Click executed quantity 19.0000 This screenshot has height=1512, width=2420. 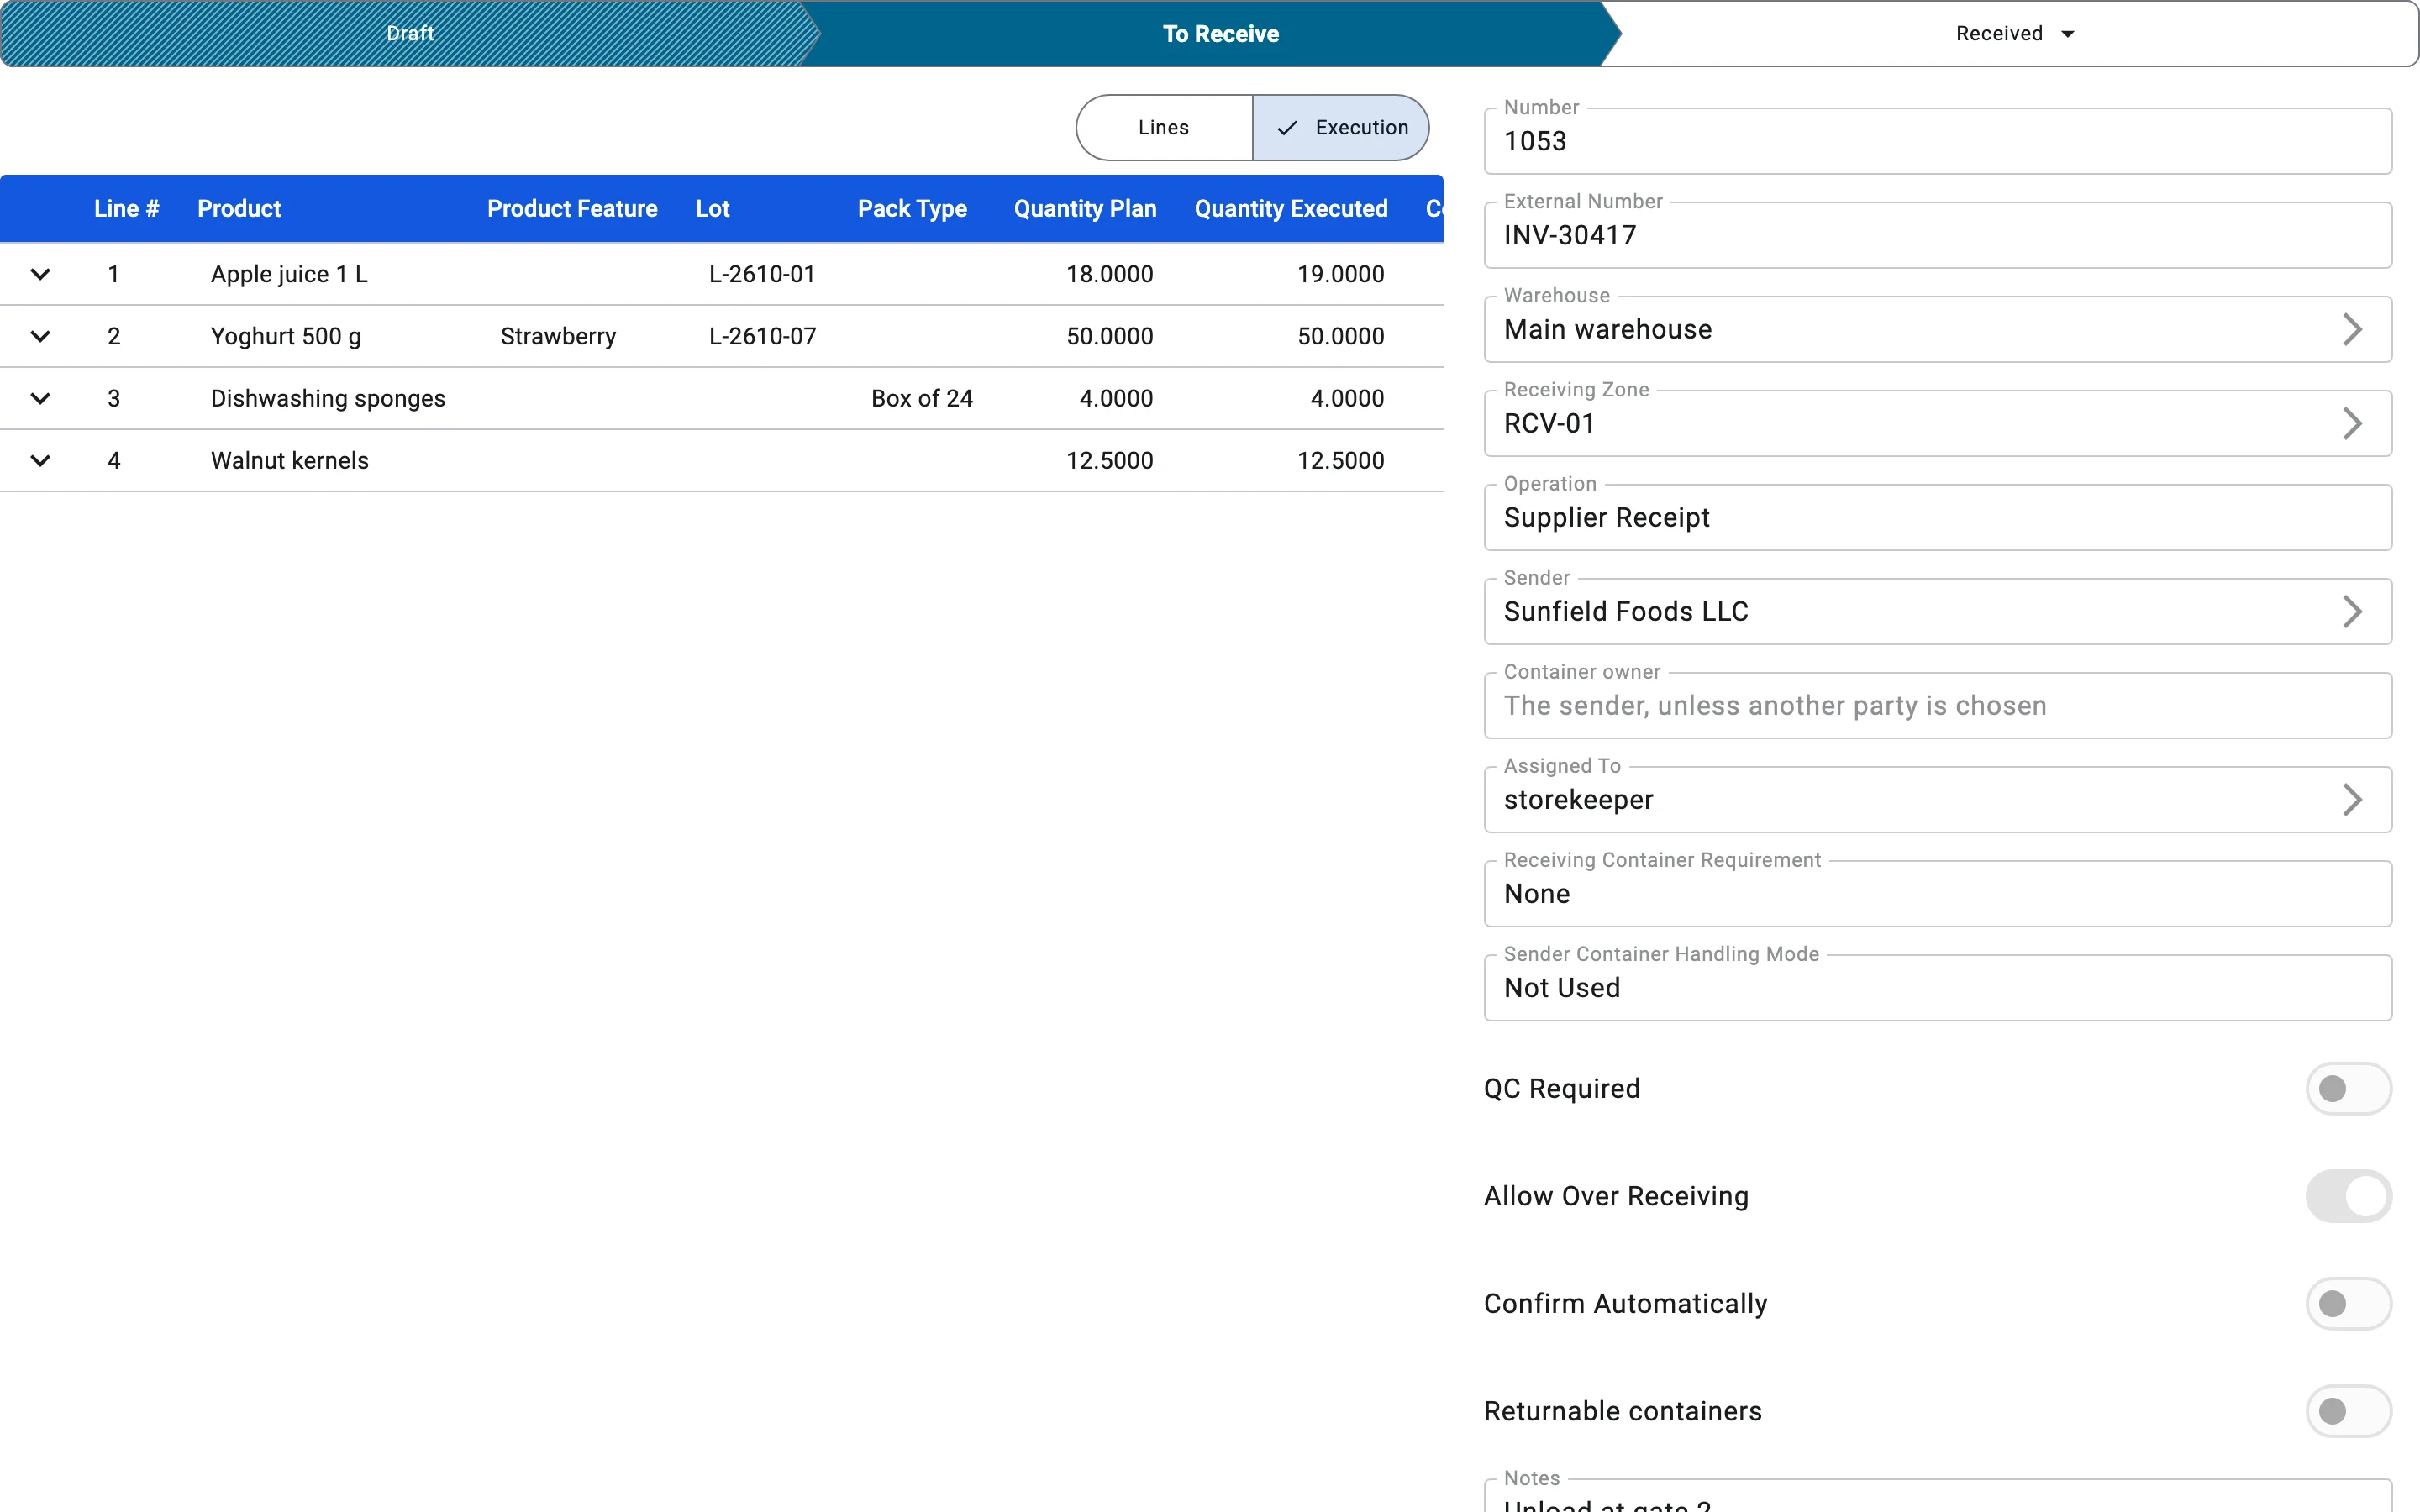[x=1341, y=274]
